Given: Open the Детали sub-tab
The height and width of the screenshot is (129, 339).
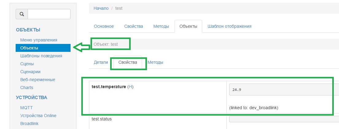Looking at the screenshot, I should point(101,62).
